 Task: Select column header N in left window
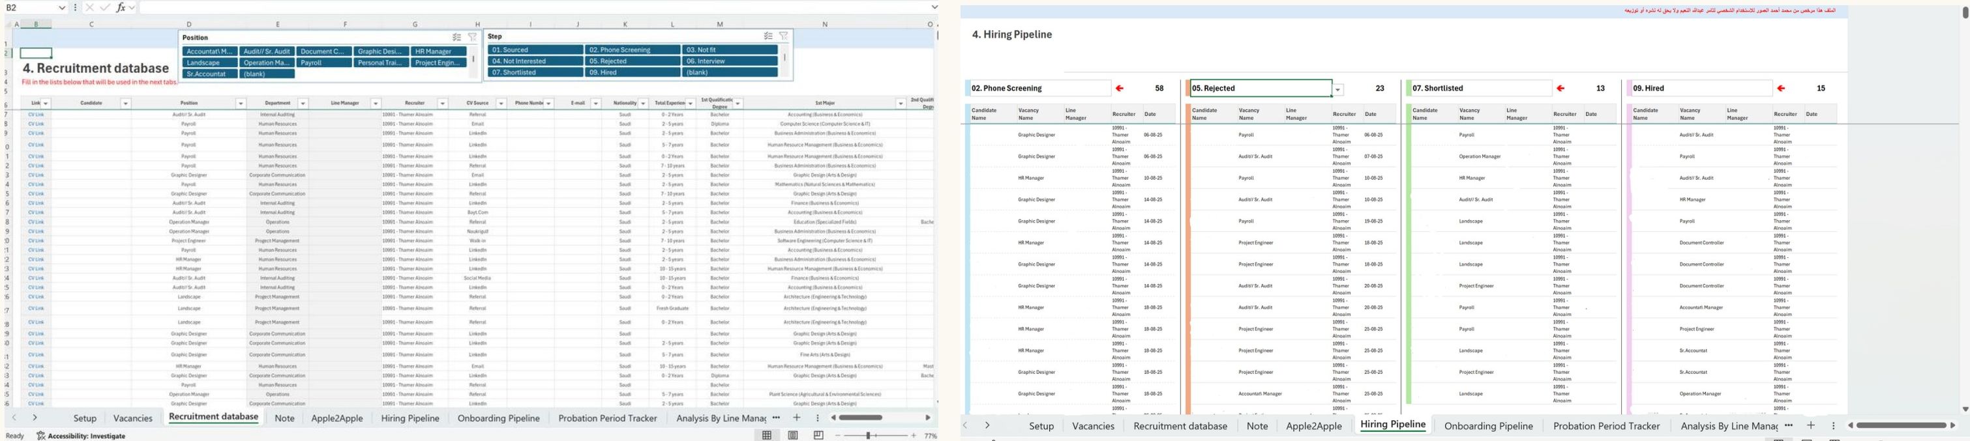tap(824, 25)
